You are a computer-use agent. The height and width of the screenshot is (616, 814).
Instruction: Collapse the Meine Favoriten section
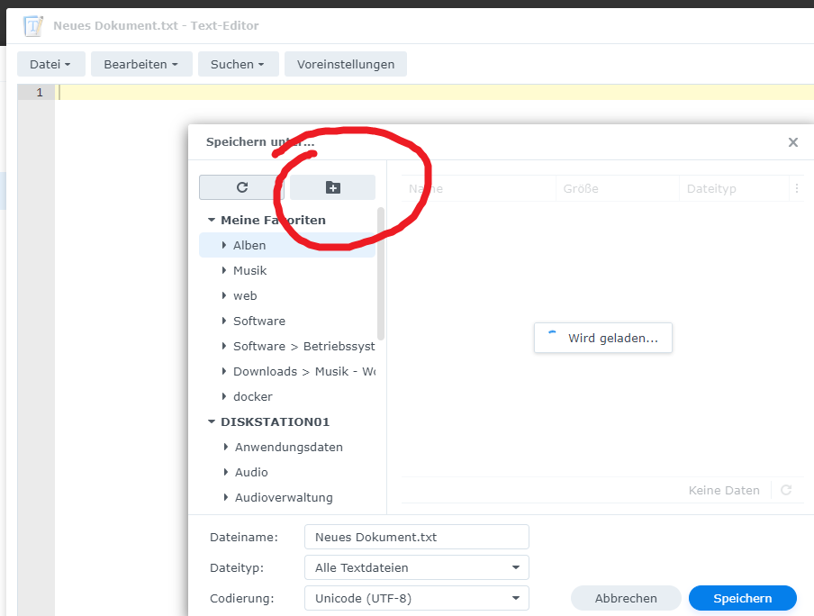coord(212,220)
